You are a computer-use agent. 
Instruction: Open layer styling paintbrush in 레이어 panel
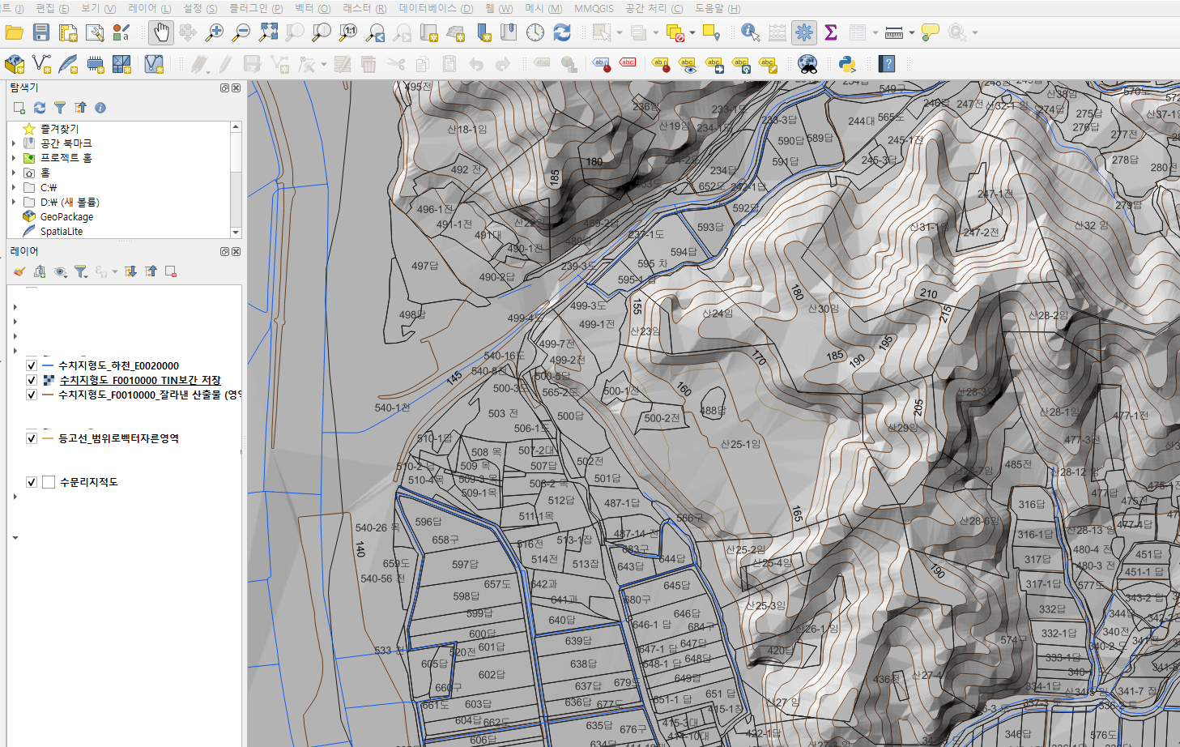point(19,271)
